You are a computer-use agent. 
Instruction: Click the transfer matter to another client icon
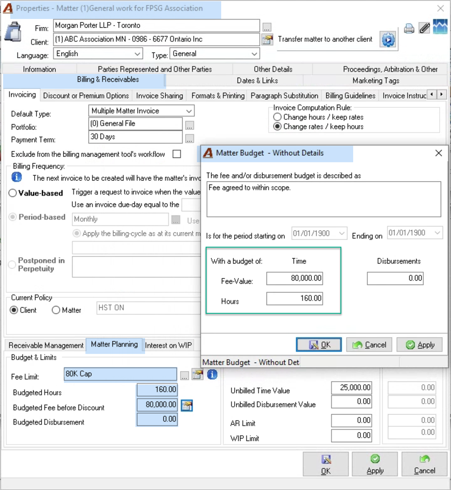pyautogui.click(x=388, y=40)
